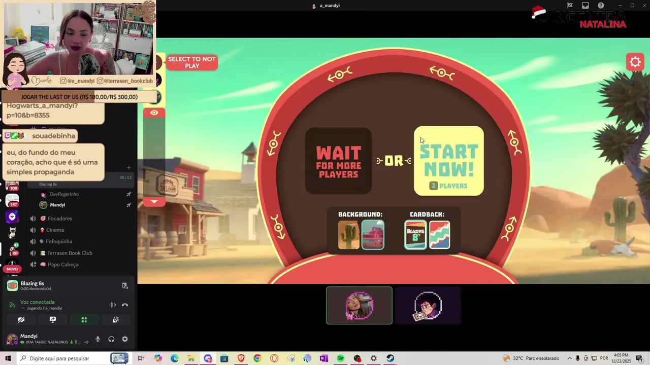The height and width of the screenshot is (365, 650).
Task: Pick the Blazing 8s cardback
Action: (x=415, y=235)
